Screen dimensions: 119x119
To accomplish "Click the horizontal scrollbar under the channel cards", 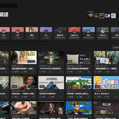I will (26, 41).
